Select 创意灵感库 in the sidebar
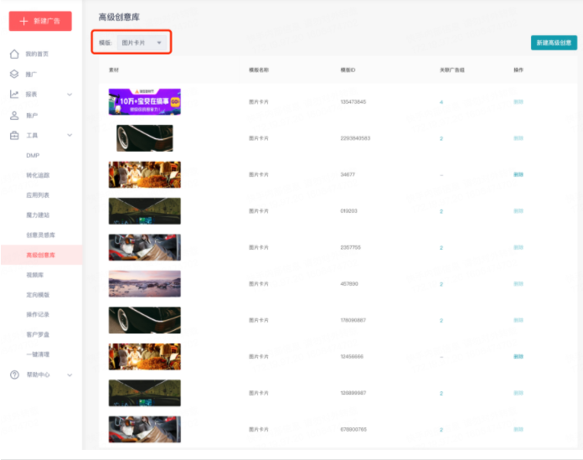Viewport: 583px width, 460px height. click(x=39, y=235)
